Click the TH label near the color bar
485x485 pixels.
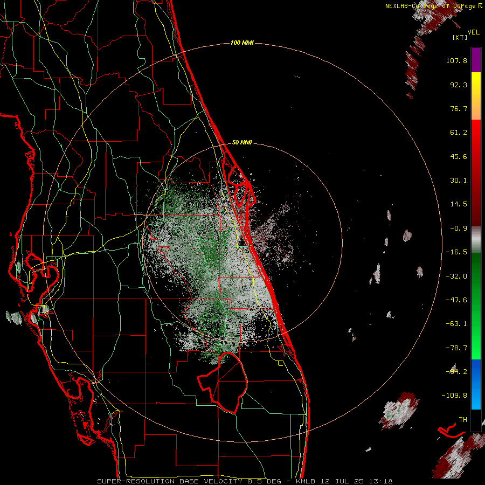(x=463, y=420)
